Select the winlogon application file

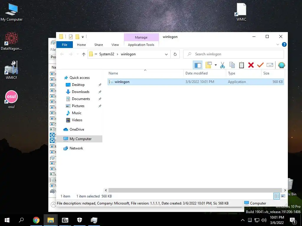point(196,82)
